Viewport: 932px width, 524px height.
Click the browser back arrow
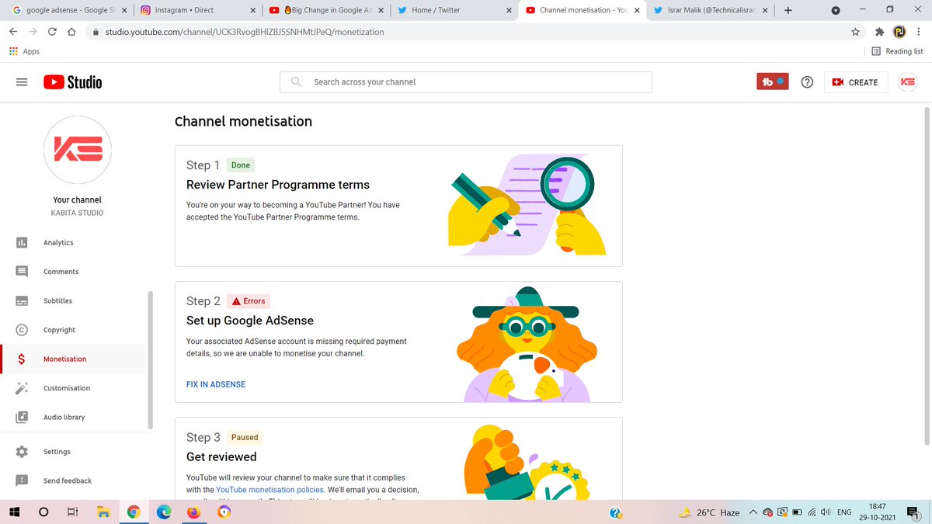13,32
